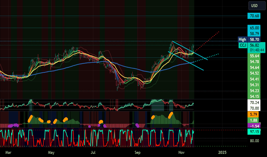The width and height of the screenshot is (267, 157).
Task: Click the green 54.52 axis value
Action: (254, 73)
